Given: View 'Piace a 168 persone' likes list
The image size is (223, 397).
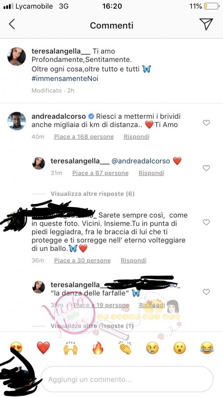Looking at the screenshot, I should coord(84,137).
